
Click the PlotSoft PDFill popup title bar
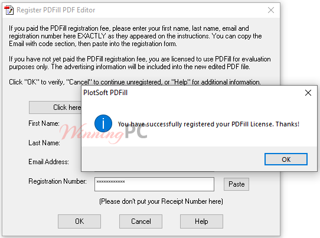[192, 93]
